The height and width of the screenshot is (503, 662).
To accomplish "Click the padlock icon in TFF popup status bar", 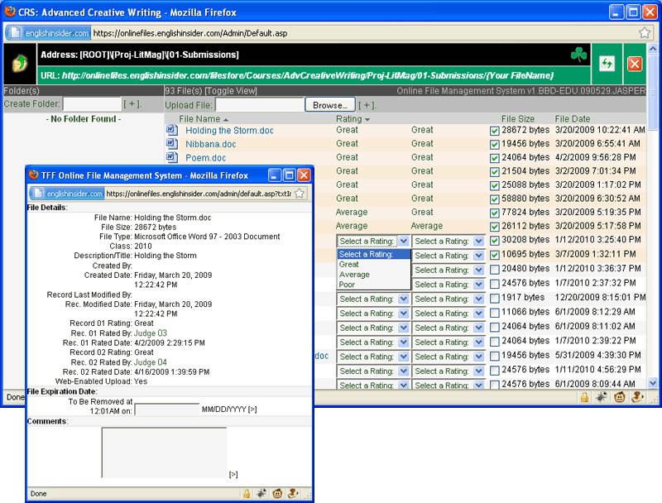I will pyautogui.click(x=247, y=493).
